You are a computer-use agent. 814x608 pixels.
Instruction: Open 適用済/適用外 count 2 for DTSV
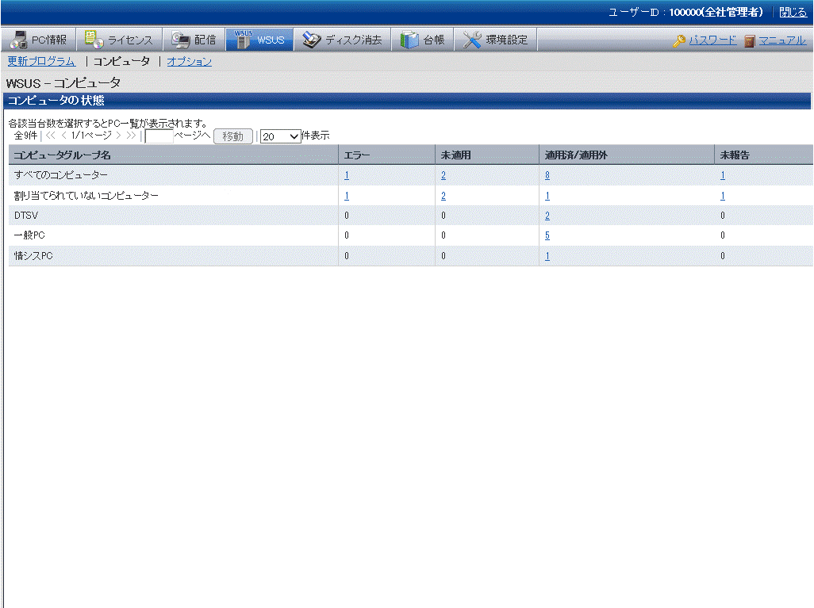point(547,216)
